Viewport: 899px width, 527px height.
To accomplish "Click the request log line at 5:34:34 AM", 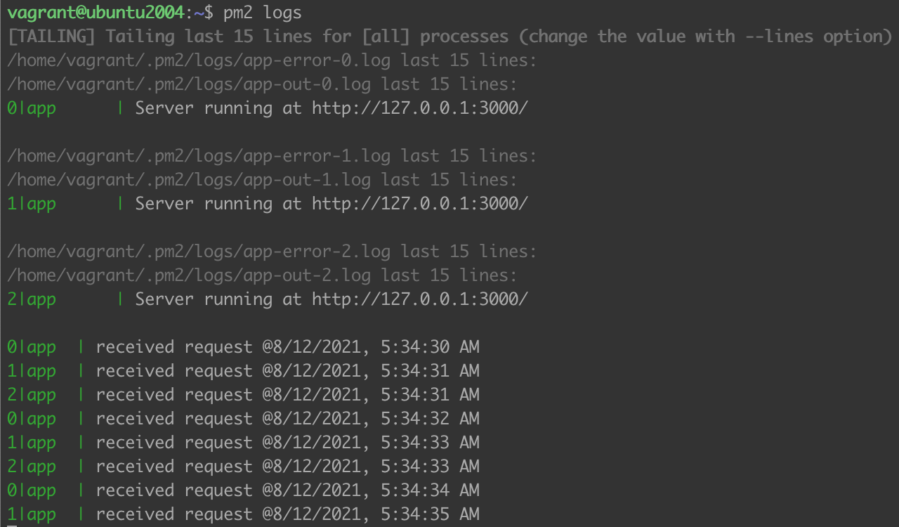I will [x=287, y=490].
